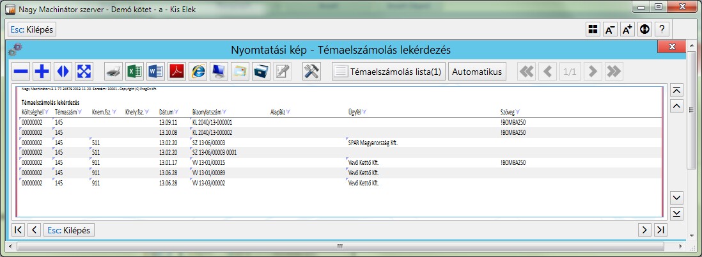This screenshot has height=257, width=702.
Task: Open filter on Ügyfél column
Action: pyautogui.click(x=364, y=111)
